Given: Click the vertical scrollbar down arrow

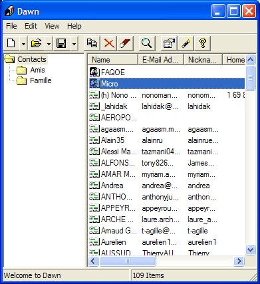Looking at the screenshot, I should [x=251, y=250].
